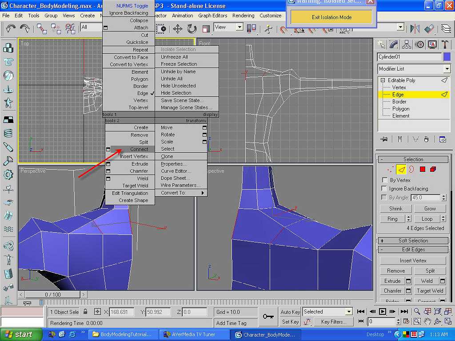Click the Pin Stack icon
The height and width of the screenshot is (341, 455).
tap(383, 139)
